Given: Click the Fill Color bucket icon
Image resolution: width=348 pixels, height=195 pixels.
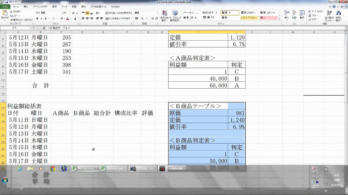Looking at the screenshot, I should coord(62,18).
